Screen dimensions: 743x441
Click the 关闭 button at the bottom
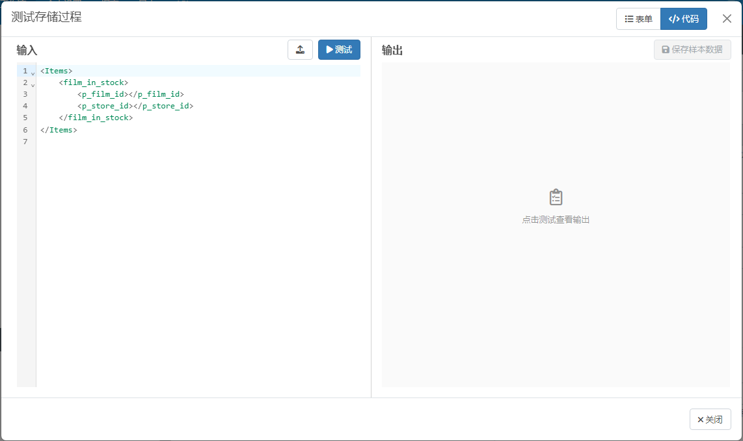[710, 419]
